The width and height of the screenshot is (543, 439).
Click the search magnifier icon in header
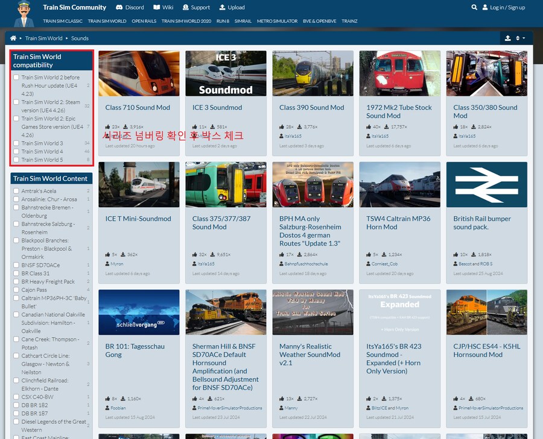[x=474, y=7]
